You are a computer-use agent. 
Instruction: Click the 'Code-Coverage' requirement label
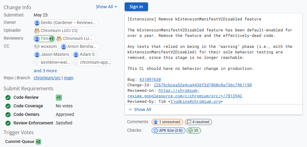[28, 106]
